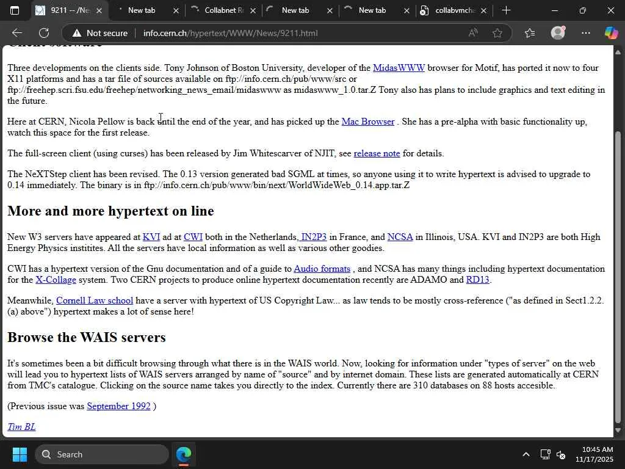The image size is (625, 469).
Task: Go back with the back arrow
Action: 16,33
